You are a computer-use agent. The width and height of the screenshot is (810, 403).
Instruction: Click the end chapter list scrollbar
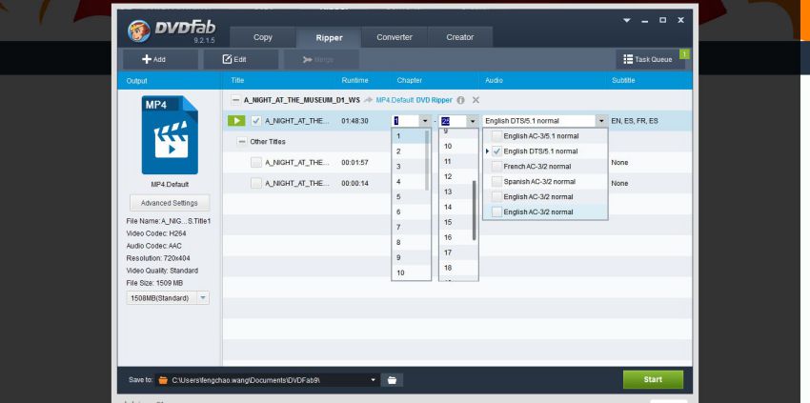point(475,211)
